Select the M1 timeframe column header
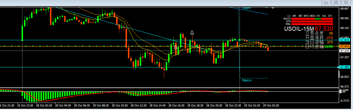Image resolution: width=353 pixels, height=110 pixels. coord(294,16)
